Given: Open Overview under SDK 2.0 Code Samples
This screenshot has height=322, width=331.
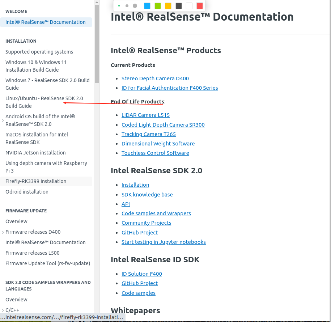Looking at the screenshot, I should 17,300.
